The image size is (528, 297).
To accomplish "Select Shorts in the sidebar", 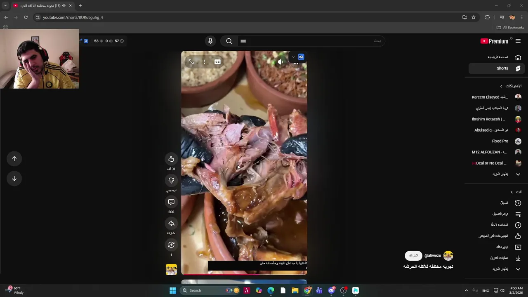I will point(496,68).
